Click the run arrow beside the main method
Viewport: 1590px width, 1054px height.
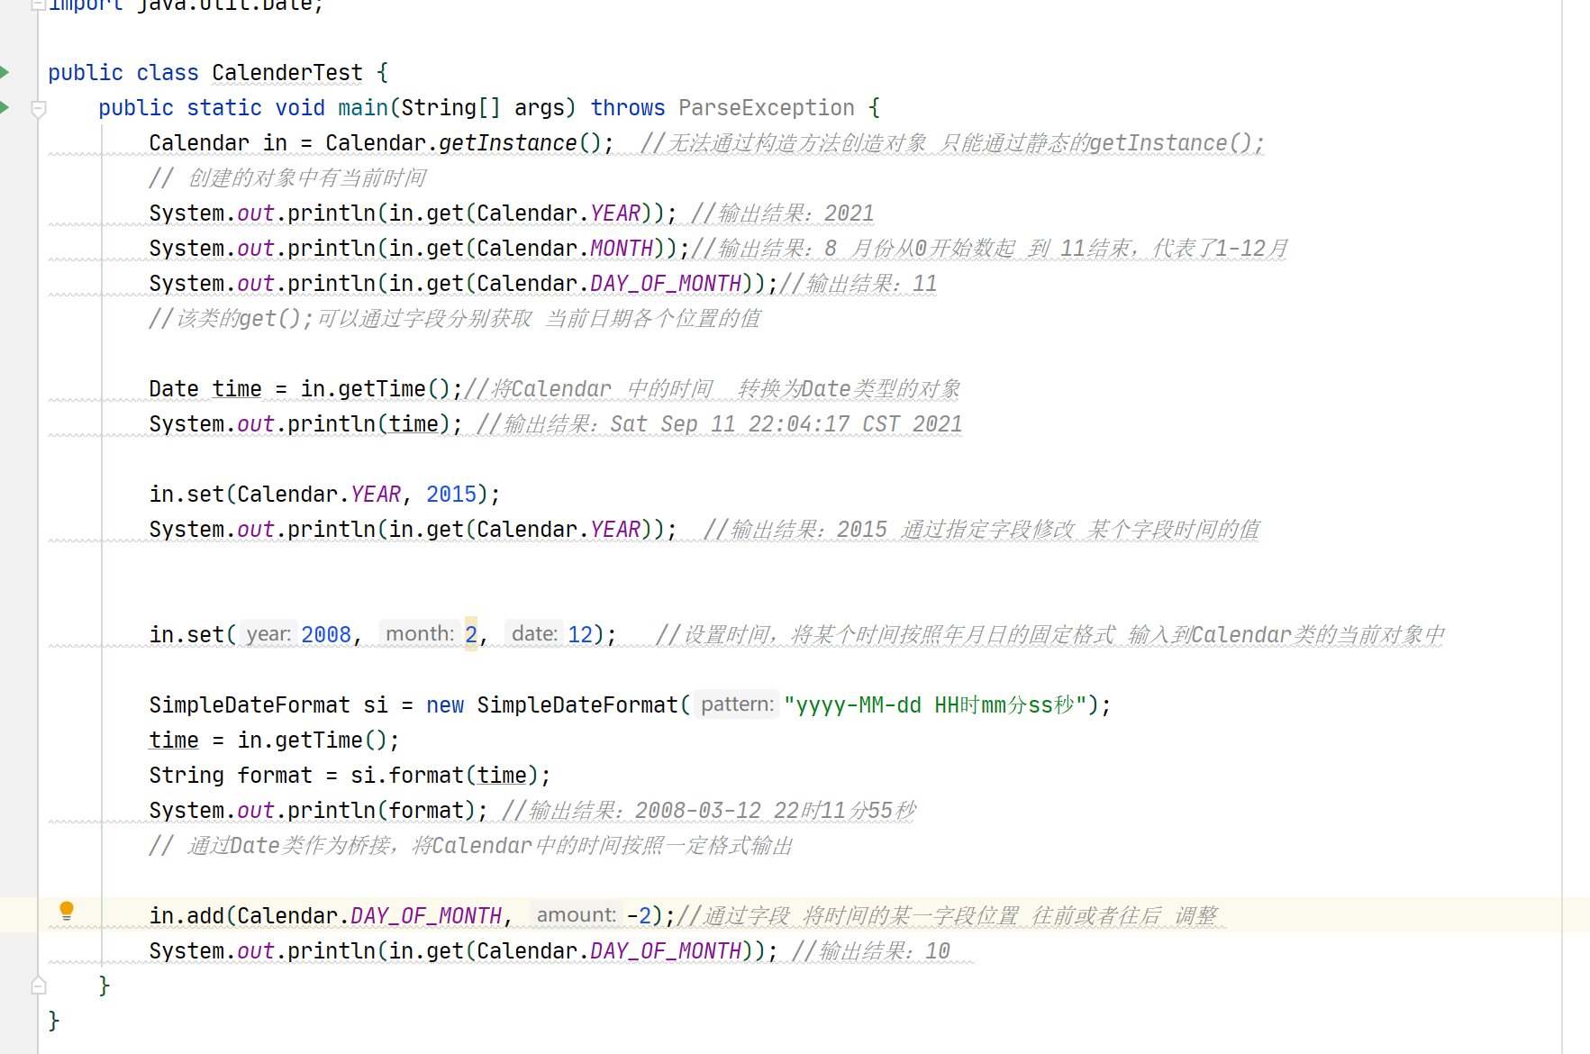(x=5, y=107)
